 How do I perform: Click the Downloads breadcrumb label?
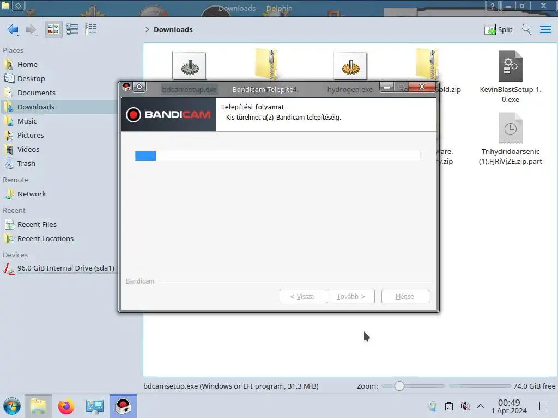pyautogui.click(x=173, y=29)
